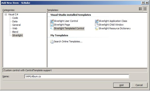Viewport: 150px width, 91px height.
Task: Open the Search Online Templates icon
Action: pos(52,42)
